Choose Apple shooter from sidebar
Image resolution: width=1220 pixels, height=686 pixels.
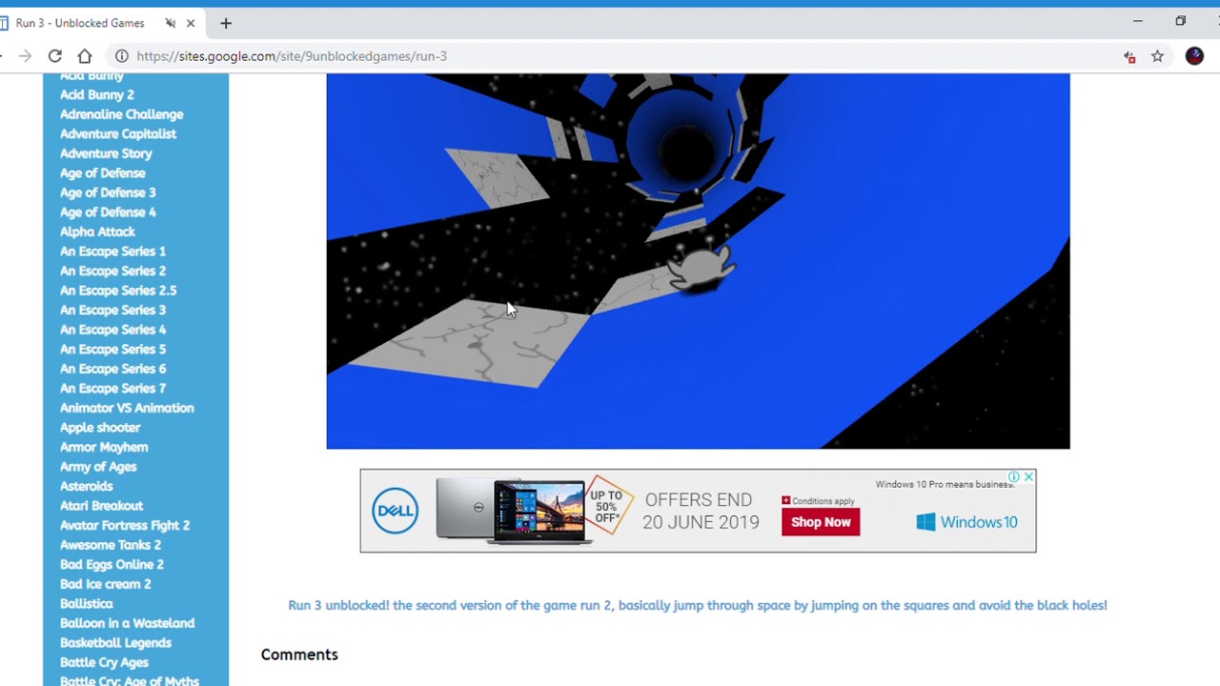coord(100,428)
